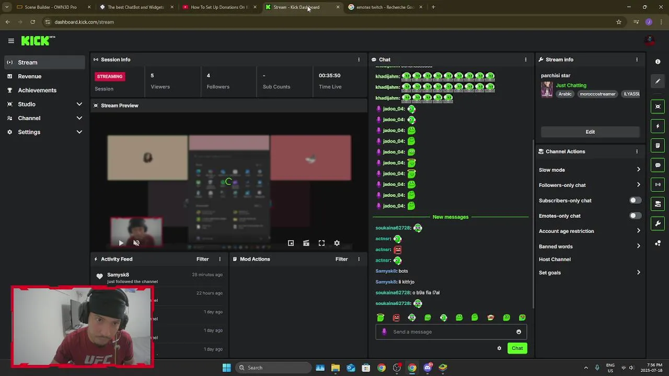Screen dimensions: 669x376
Task: Click the Arabic tag
Action: tap(565, 94)
